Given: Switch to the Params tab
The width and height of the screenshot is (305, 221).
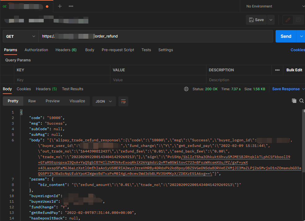Looking at the screenshot, I should (x=11, y=50).
